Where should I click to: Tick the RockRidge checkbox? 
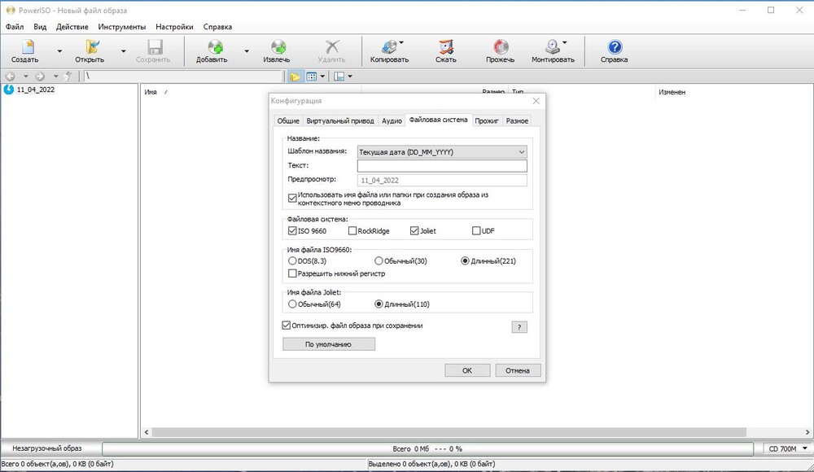click(x=352, y=231)
